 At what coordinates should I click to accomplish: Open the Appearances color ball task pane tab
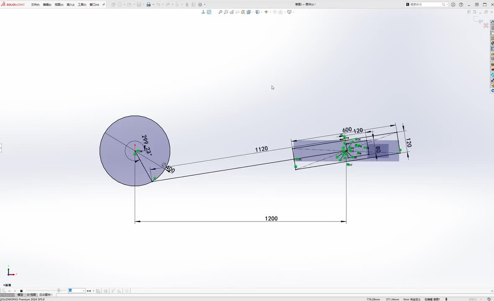click(492, 43)
